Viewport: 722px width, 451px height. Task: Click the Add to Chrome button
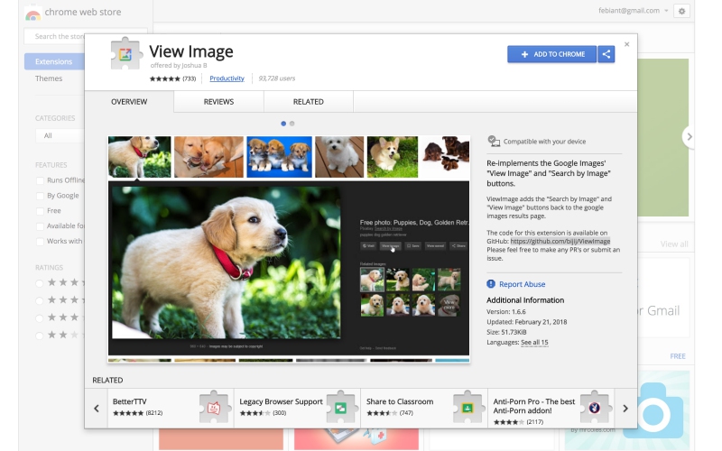click(x=551, y=54)
